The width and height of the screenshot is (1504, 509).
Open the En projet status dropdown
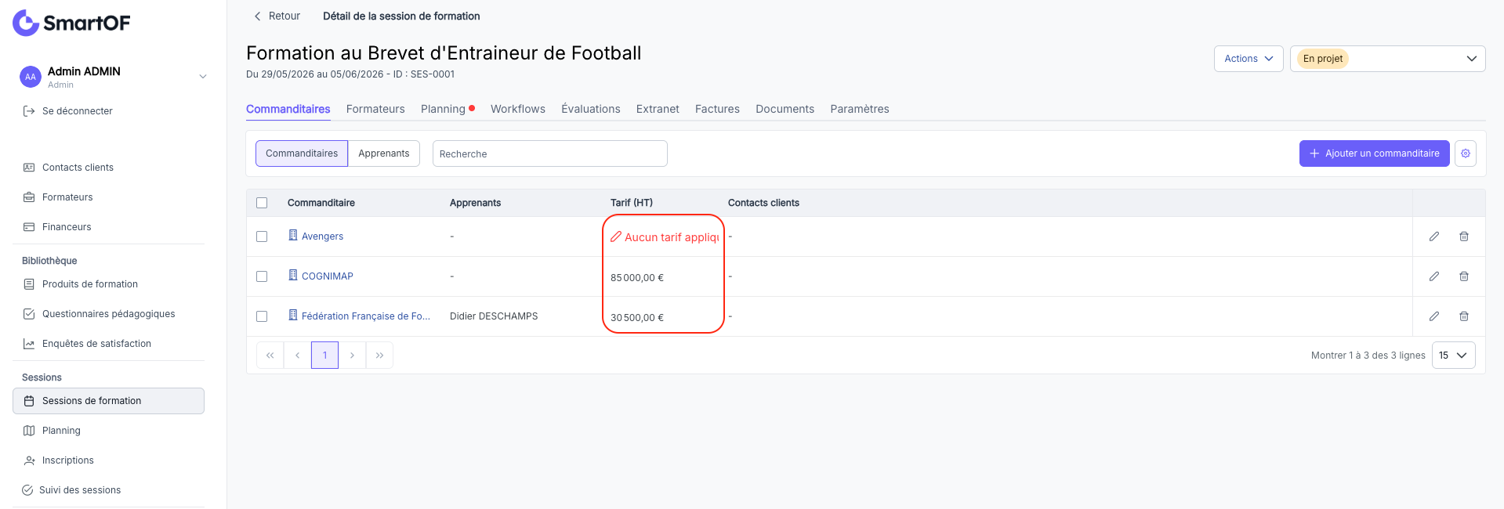pyautogui.click(x=1387, y=59)
